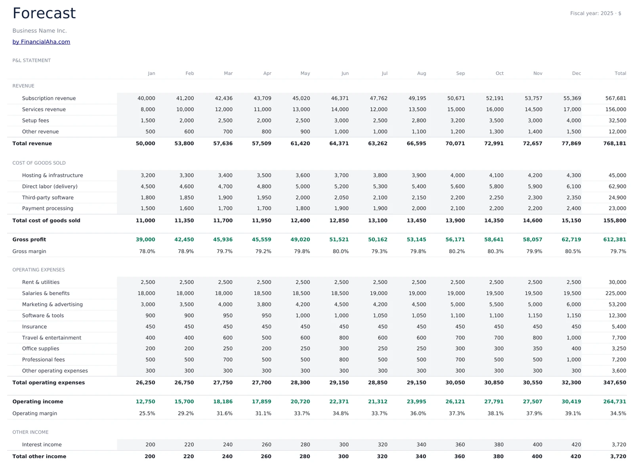This screenshot has width=634, height=466.
Task: Select the Jan column header
Action: pos(151,73)
